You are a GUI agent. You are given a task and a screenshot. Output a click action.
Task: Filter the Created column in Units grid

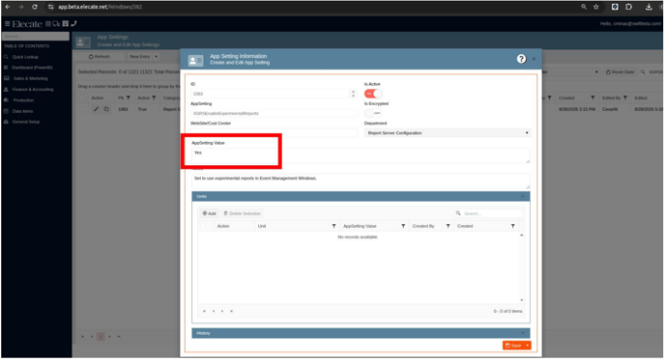pos(512,226)
